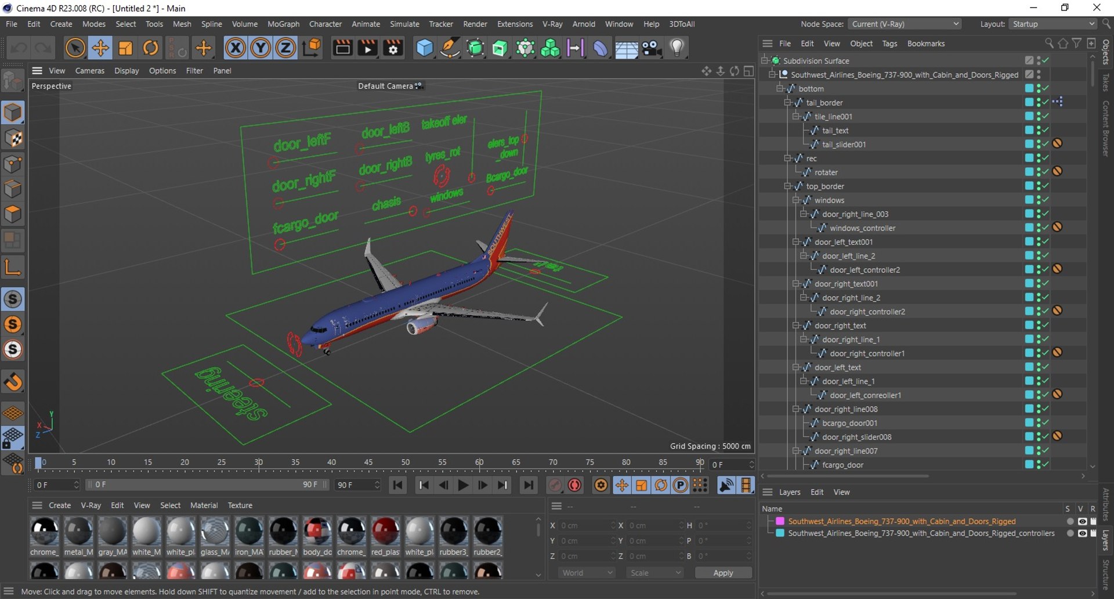Open the Layout dropdown
The image size is (1114, 599).
pos(1052,24)
